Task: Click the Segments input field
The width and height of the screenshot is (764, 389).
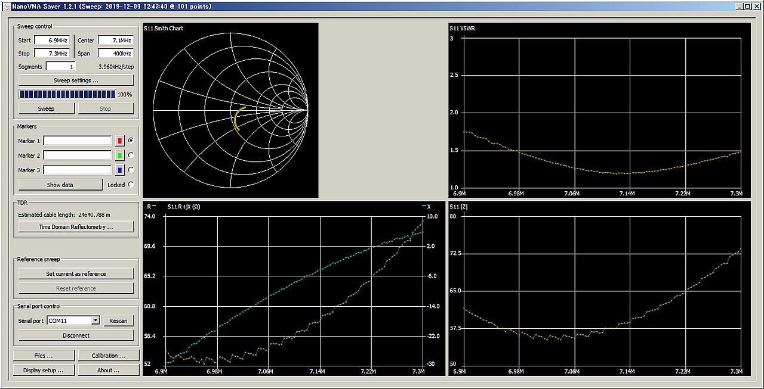Action: pyautogui.click(x=61, y=67)
